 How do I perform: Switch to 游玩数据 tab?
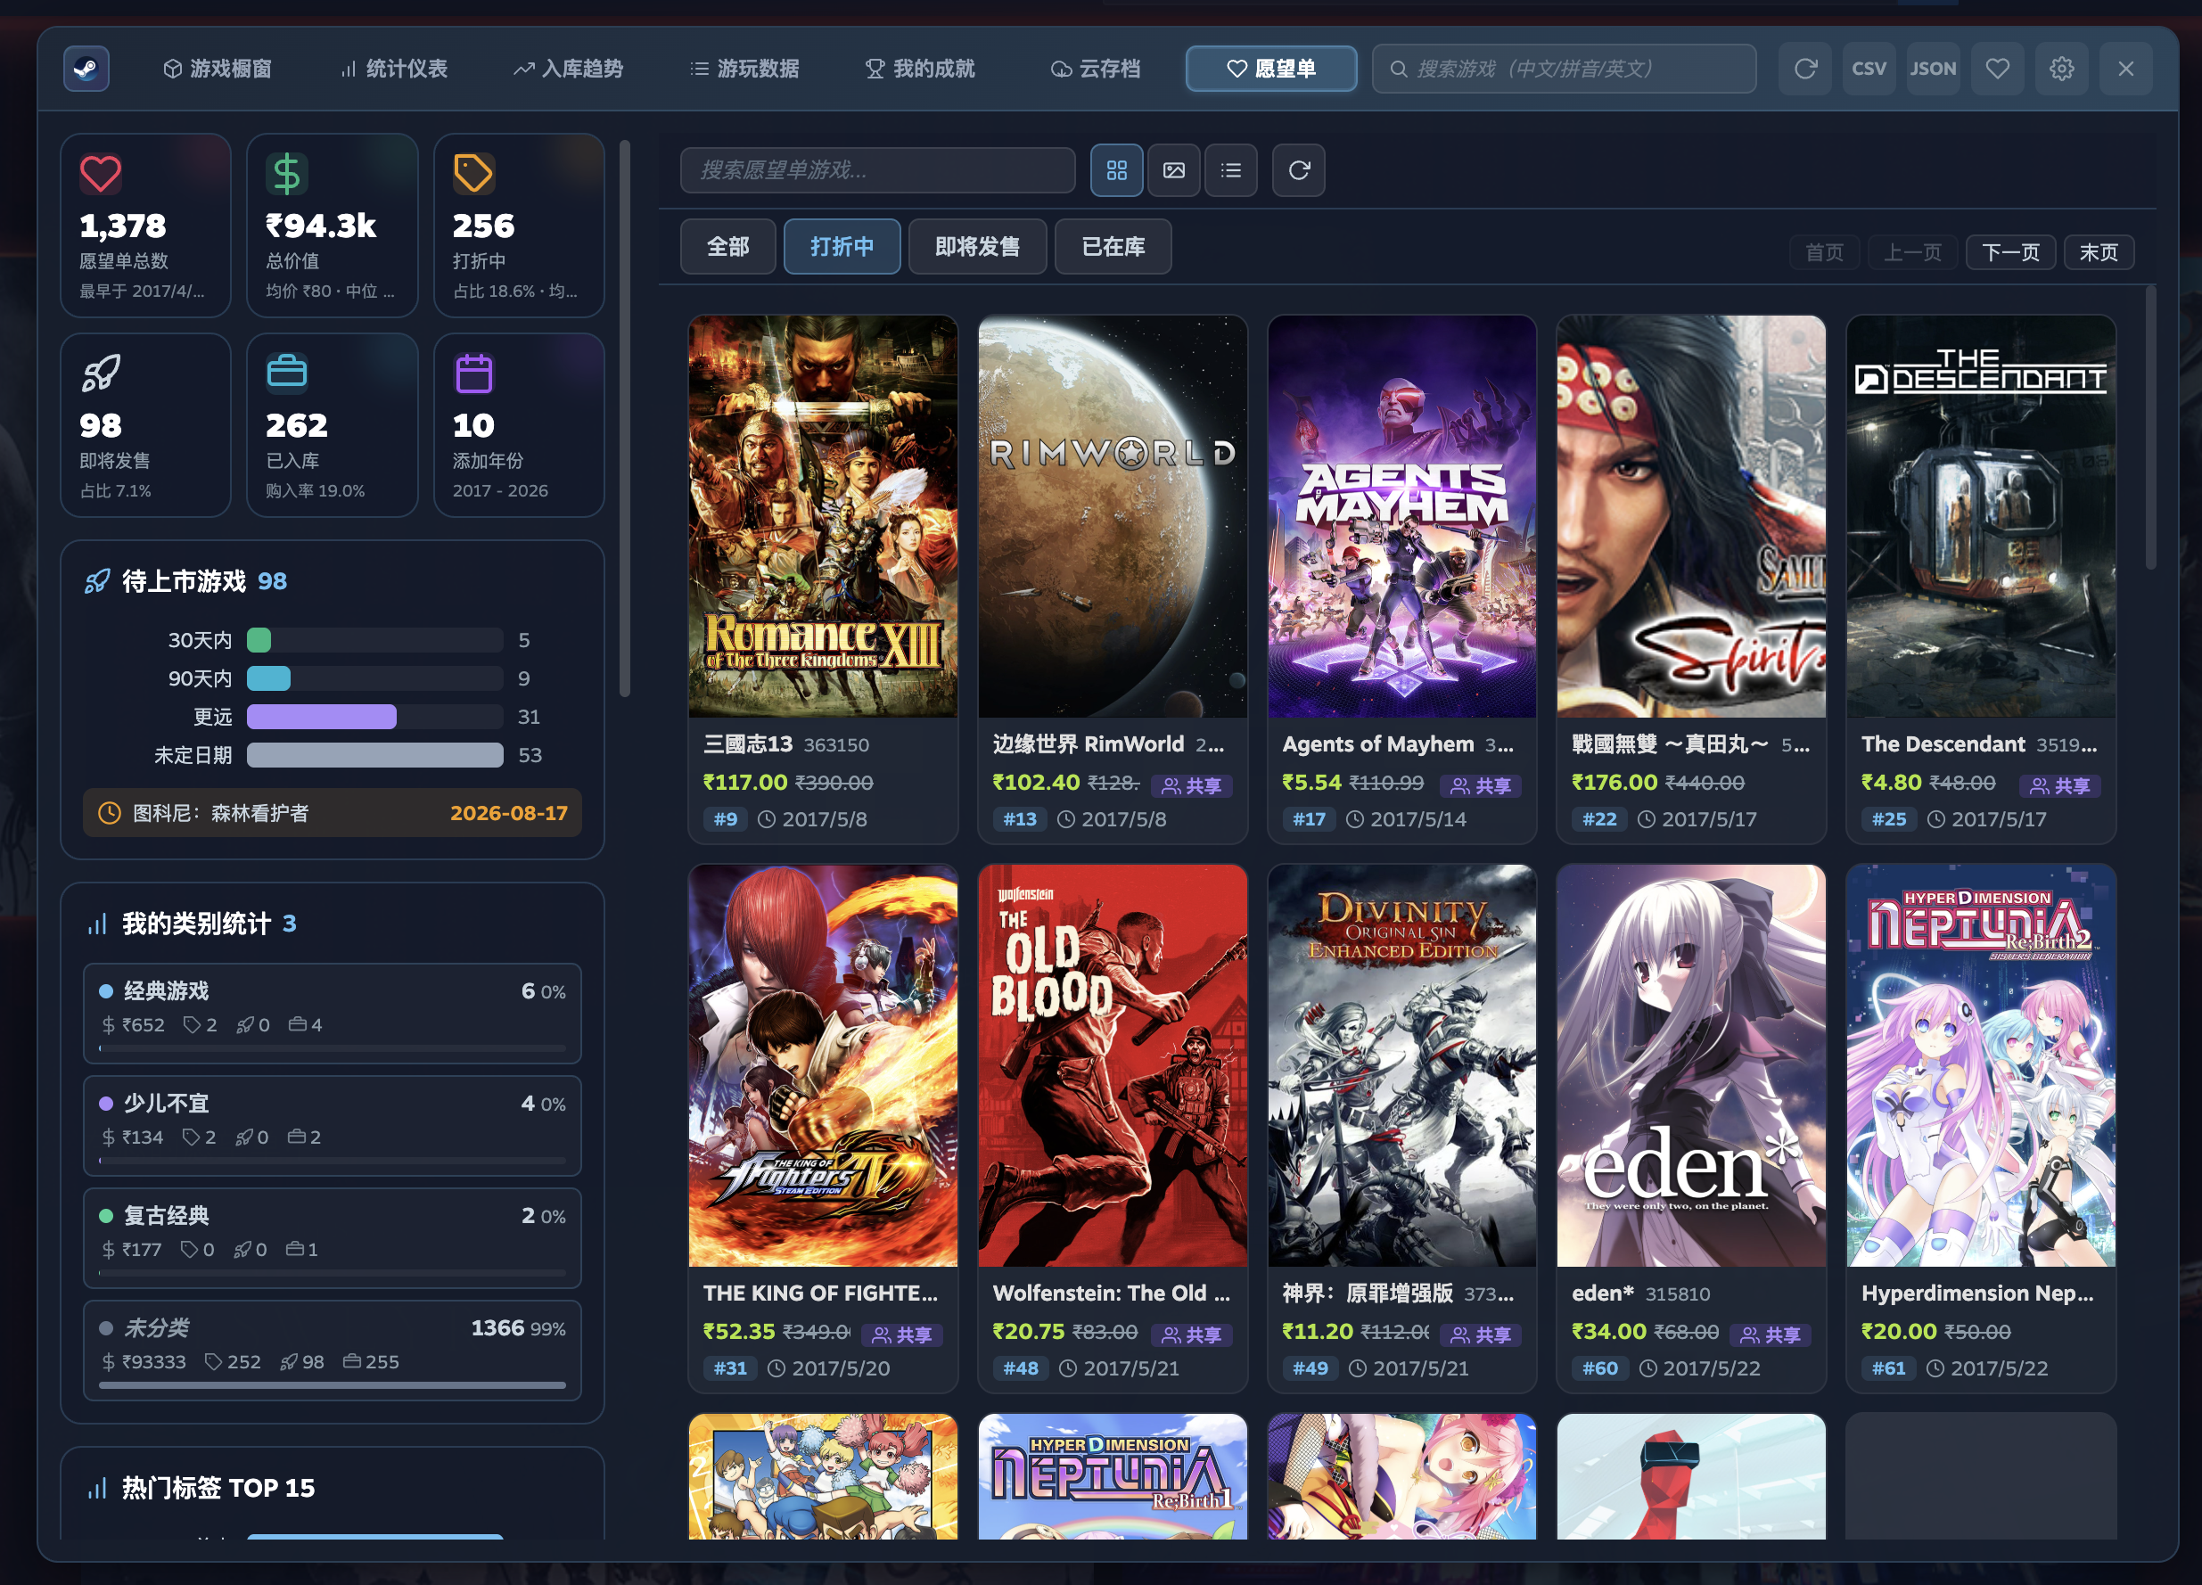point(744,69)
